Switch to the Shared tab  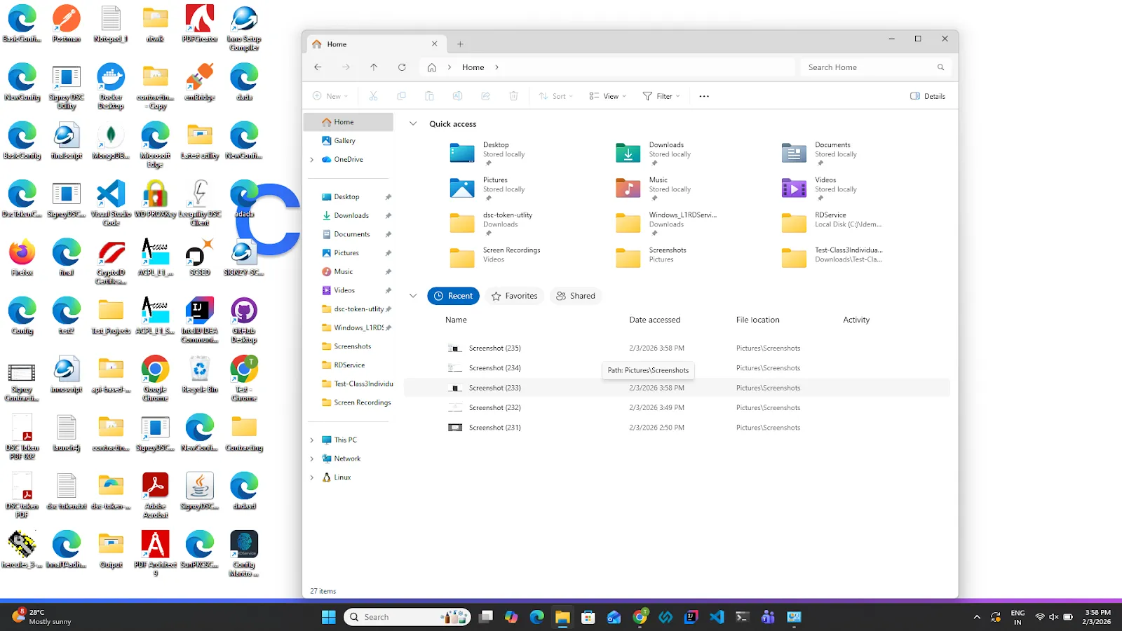point(576,296)
